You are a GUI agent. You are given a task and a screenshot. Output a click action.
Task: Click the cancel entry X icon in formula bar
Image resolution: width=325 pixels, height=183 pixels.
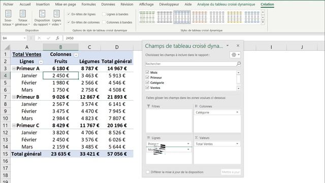click(x=39, y=38)
